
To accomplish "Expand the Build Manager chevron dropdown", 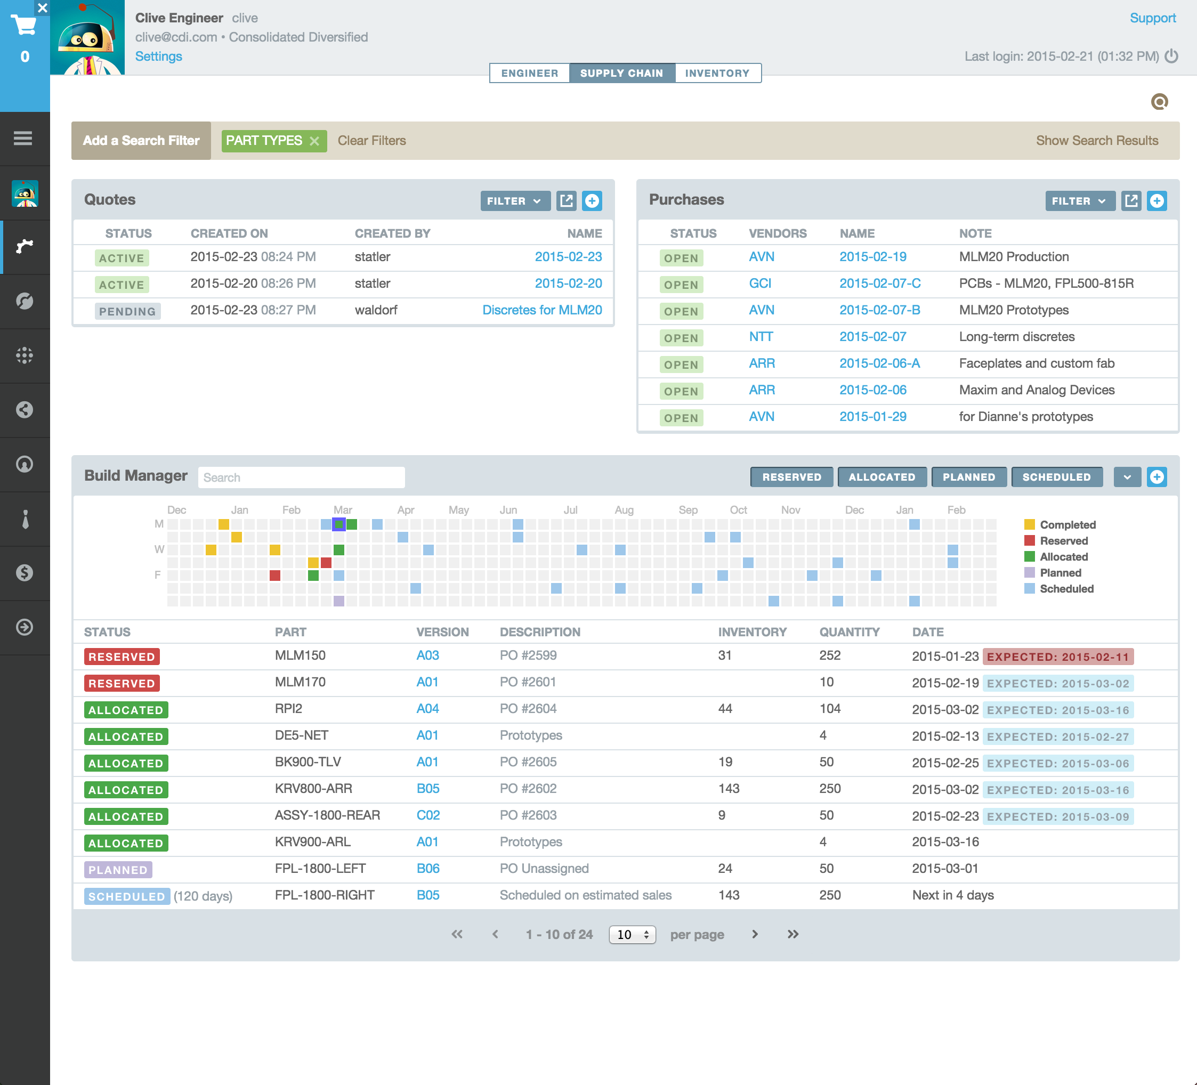I will click(1127, 476).
